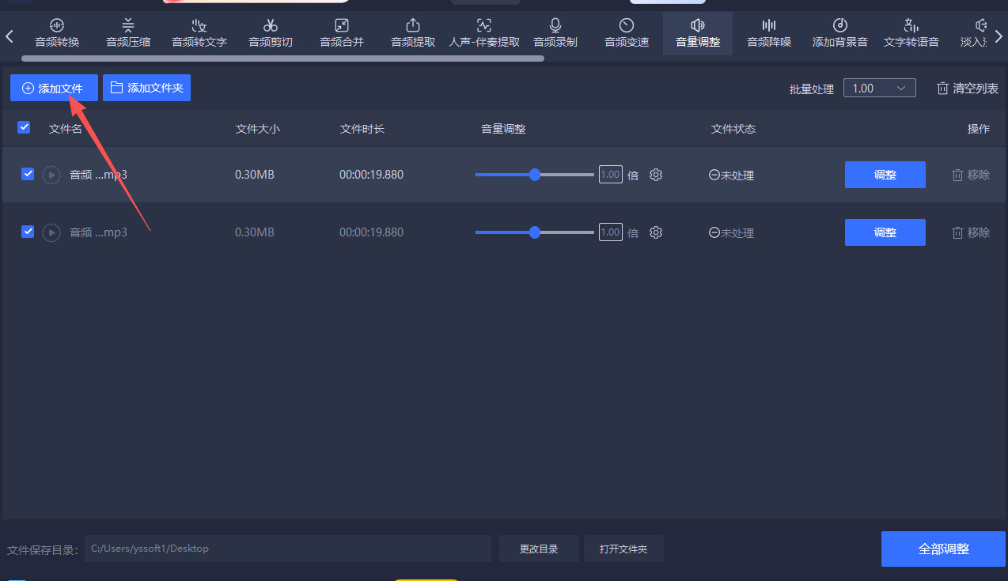Click the second row's 未处理 status
1008x581 pixels.
pyautogui.click(x=732, y=233)
